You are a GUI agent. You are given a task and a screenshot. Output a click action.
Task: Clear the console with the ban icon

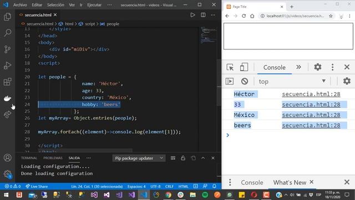[x=245, y=81]
